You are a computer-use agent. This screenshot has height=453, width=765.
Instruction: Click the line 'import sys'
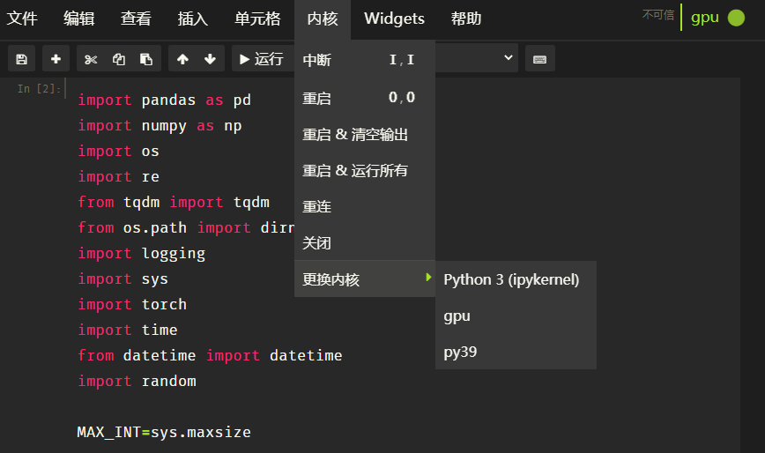click(123, 278)
